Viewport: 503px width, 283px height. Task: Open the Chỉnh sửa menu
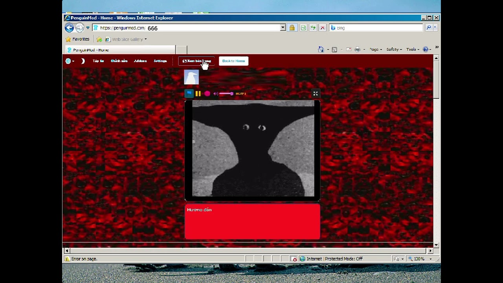pos(119,61)
